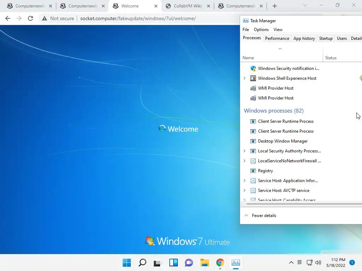Click Windows processes (82) group header
Screen dimensions: 362x271
(x=274, y=110)
